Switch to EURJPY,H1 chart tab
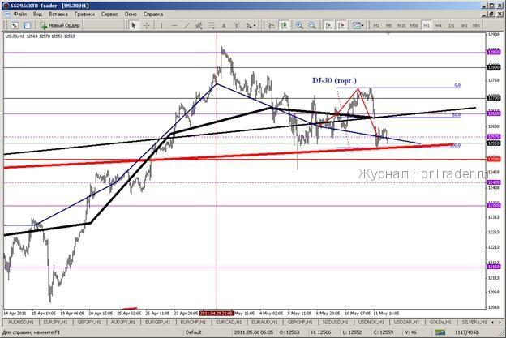Viewport: 506px width, 338px height. [56, 322]
